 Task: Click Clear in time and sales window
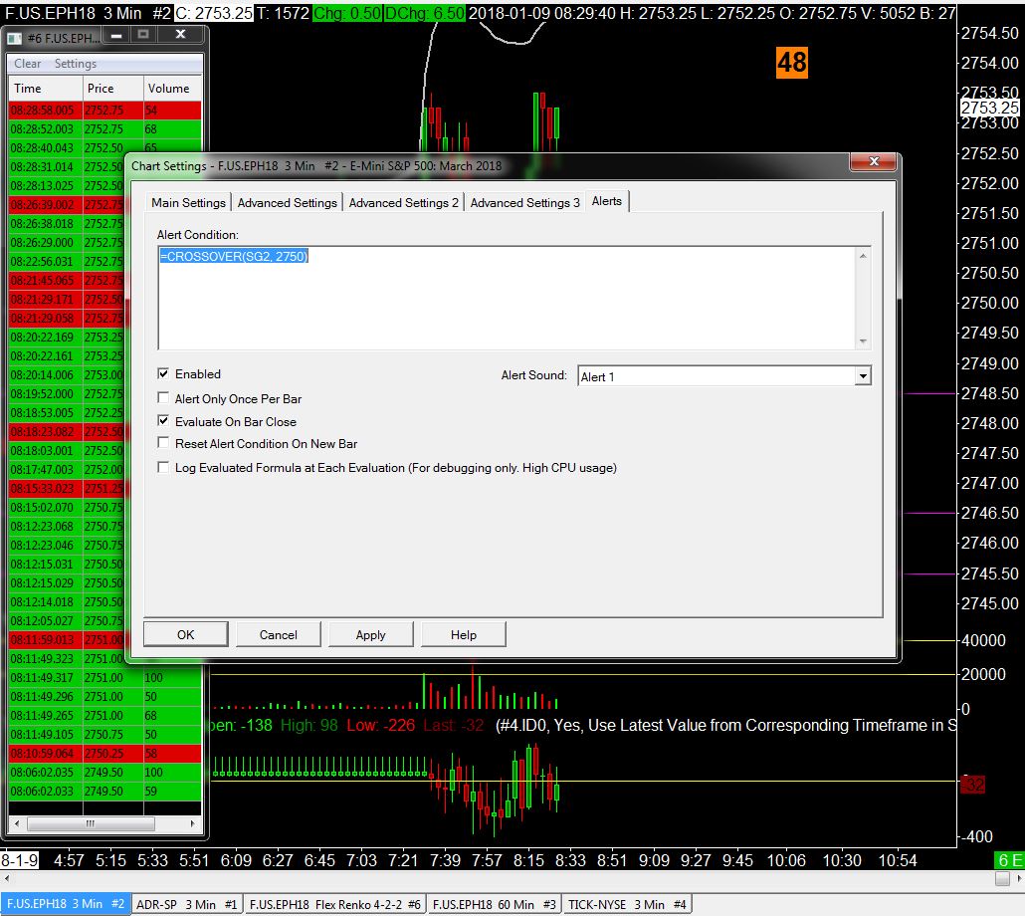coord(28,64)
